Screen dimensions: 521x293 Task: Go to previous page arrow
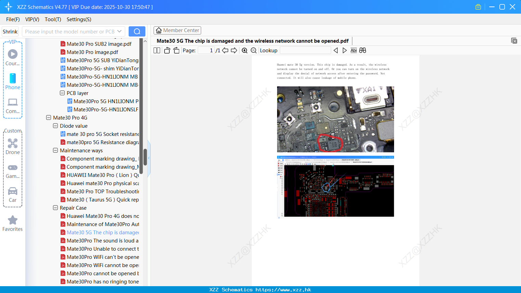pyautogui.click(x=225, y=51)
